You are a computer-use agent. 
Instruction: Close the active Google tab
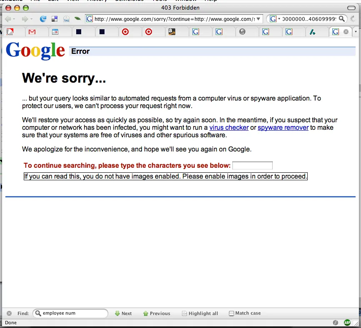[x=346, y=32]
